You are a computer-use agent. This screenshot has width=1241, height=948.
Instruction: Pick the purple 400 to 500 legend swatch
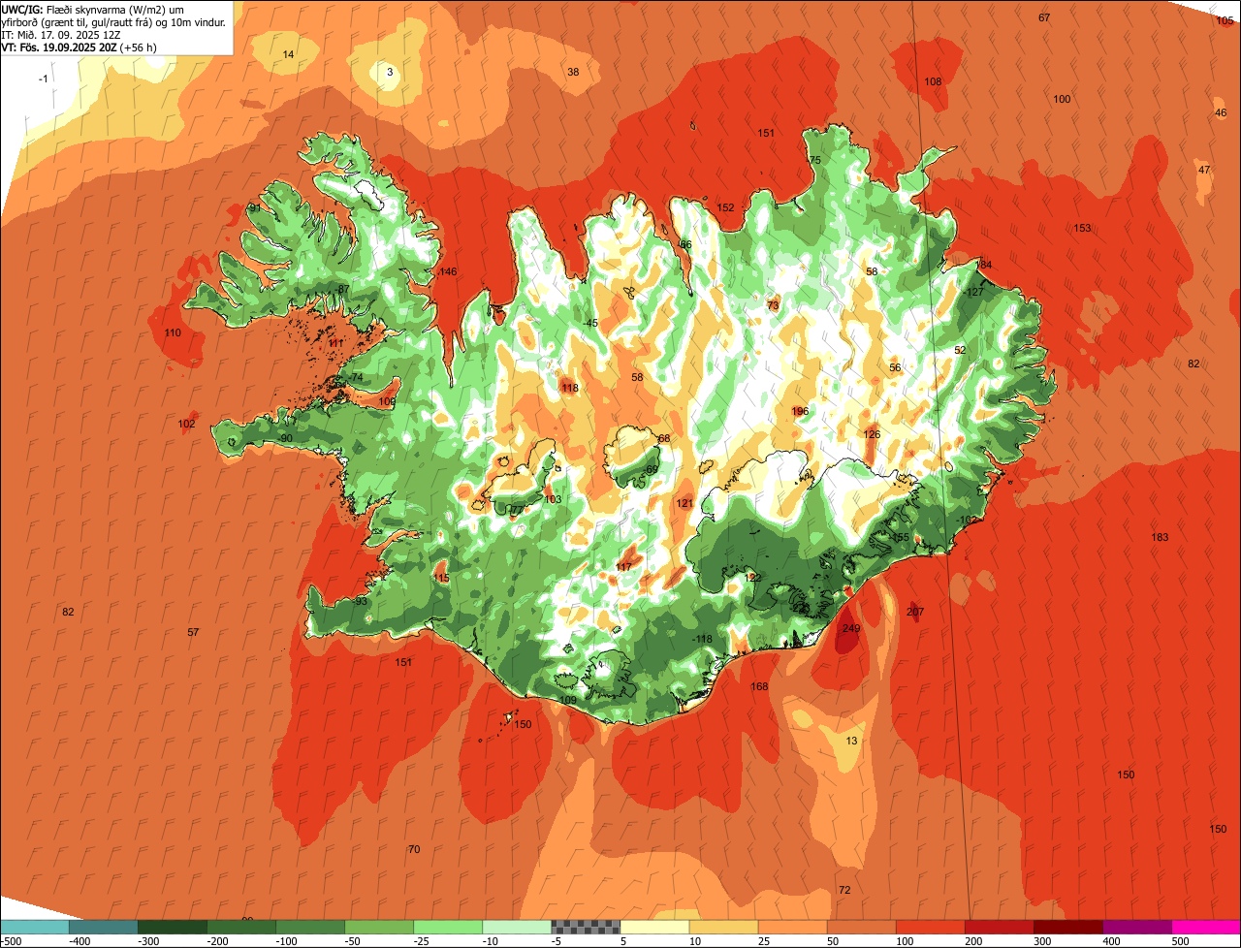[x=1136, y=927]
